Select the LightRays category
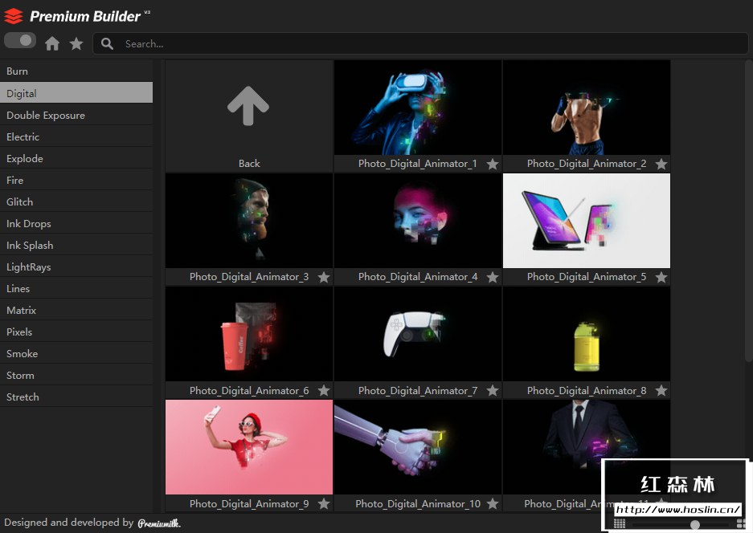 pyautogui.click(x=76, y=266)
